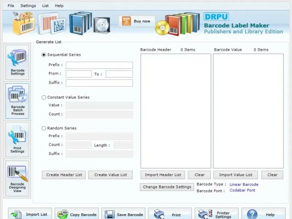This screenshot has height=219, width=292.
Task: Open the Help menu in menu bar
Action: point(59,6)
